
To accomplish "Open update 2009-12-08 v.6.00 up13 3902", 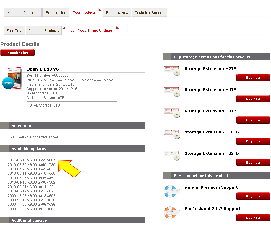I will [x=31, y=196].
